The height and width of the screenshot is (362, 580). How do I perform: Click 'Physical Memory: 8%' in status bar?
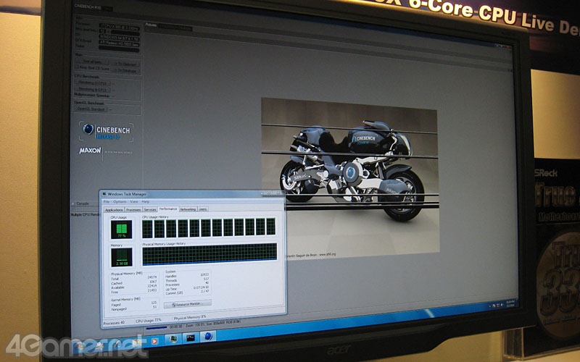190,317
